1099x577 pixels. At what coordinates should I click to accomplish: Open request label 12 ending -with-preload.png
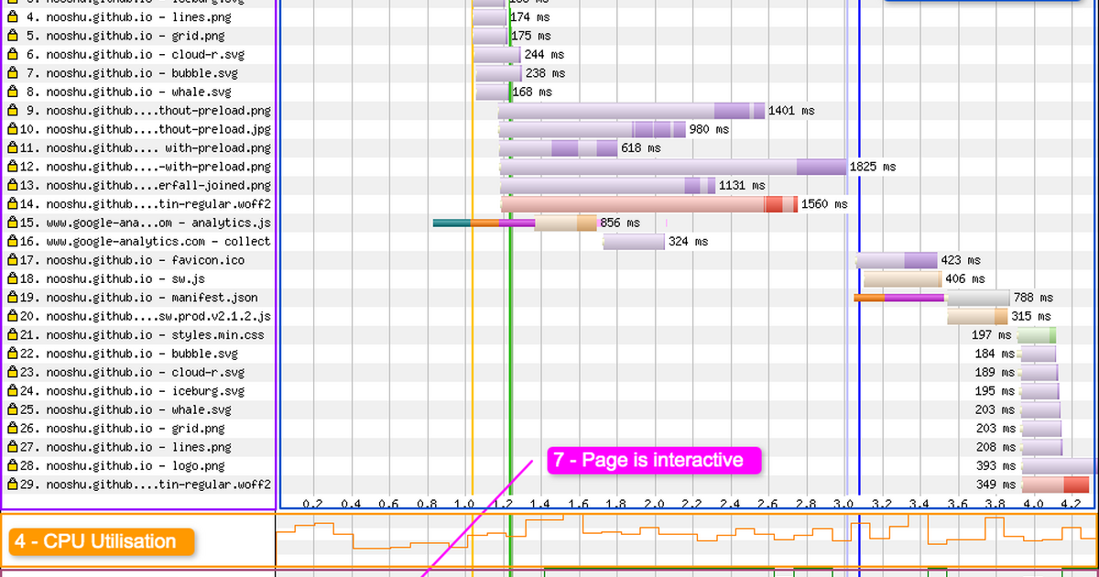coord(146,167)
